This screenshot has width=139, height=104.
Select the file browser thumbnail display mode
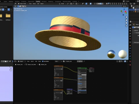[x=3, y=10]
